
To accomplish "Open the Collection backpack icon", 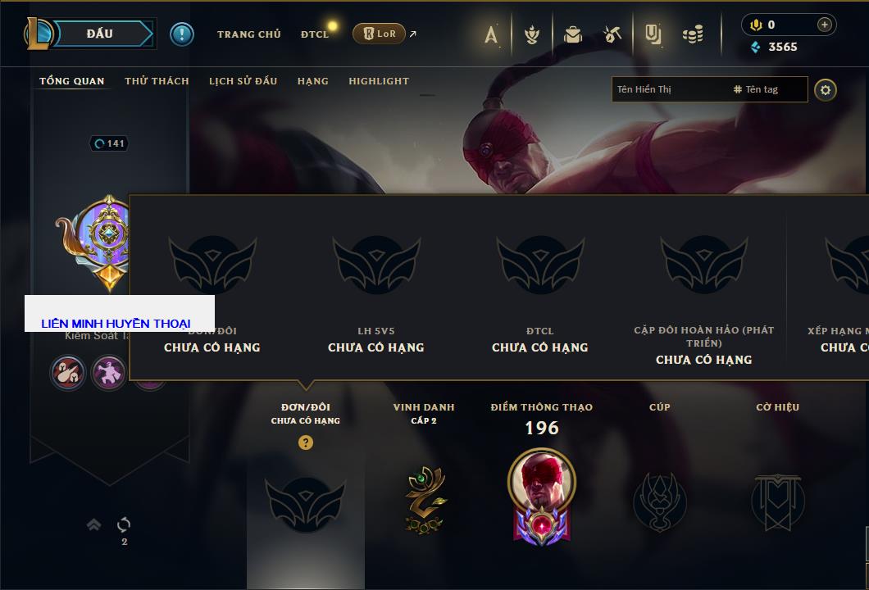I will [x=572, y=35].
